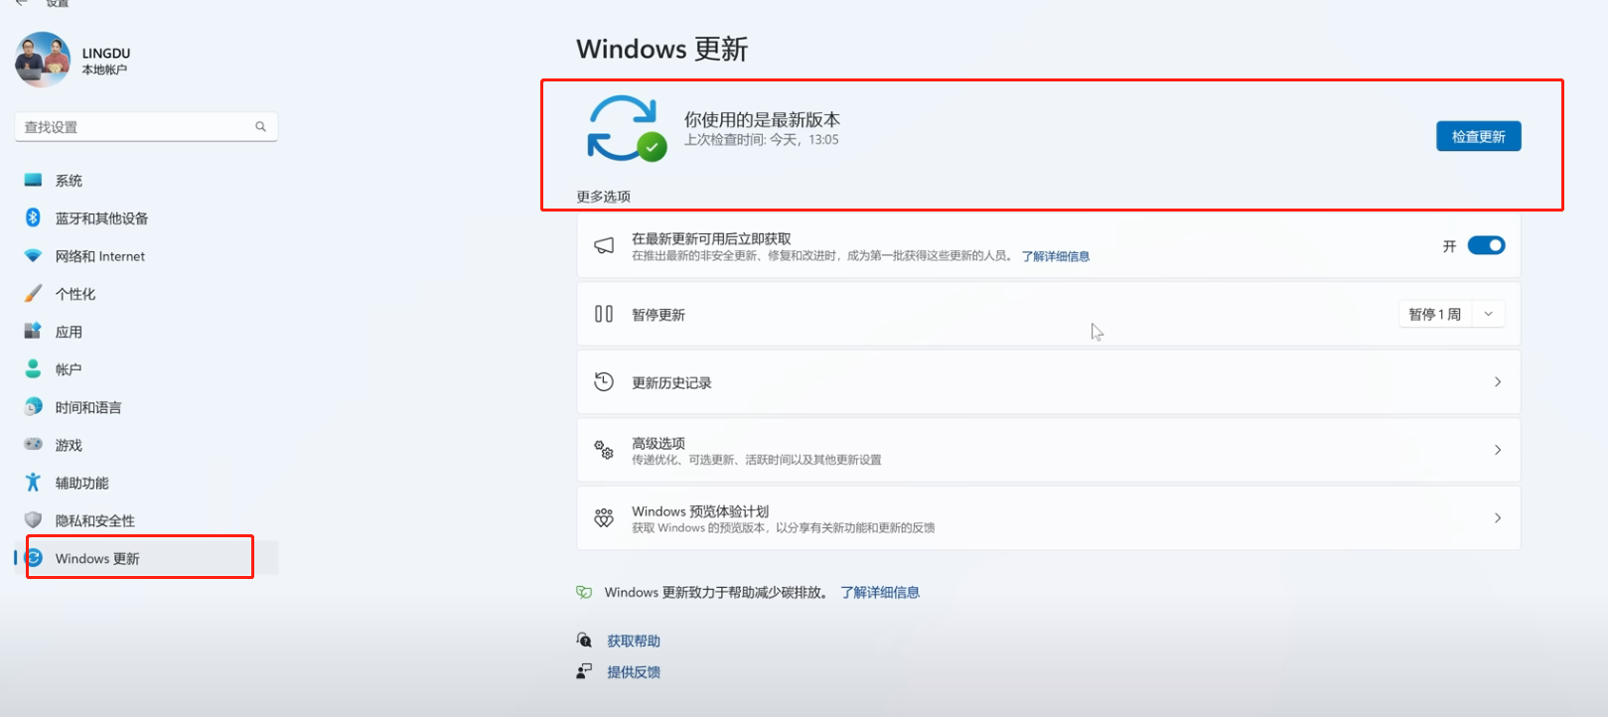This screenshot has height=717, width=1608.
Task: Click the person icon beside 帐户
Action: coord(33,368)
